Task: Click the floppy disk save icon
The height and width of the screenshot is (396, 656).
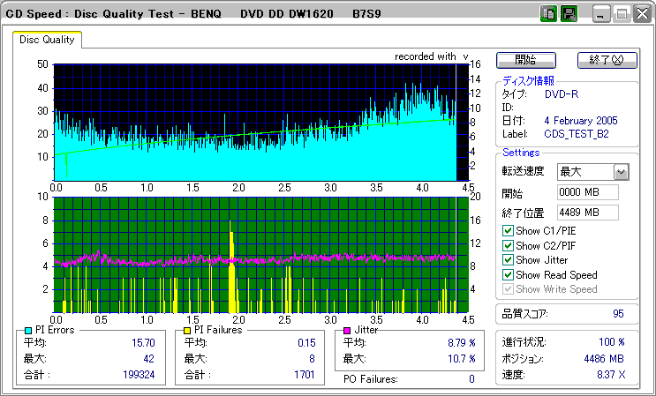Action: [x=569, y=14]
